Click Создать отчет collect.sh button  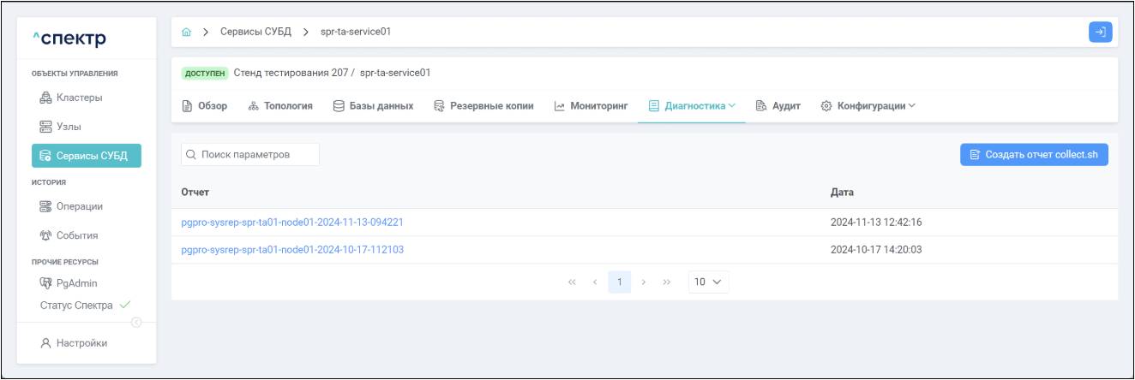[x=1034, y=155]
